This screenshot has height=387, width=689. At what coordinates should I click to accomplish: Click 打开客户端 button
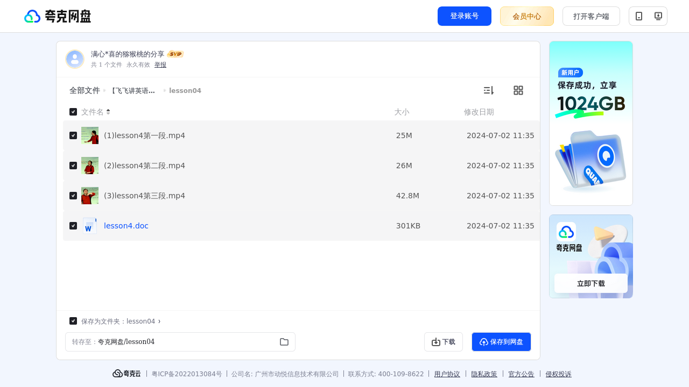click(591, 16)
